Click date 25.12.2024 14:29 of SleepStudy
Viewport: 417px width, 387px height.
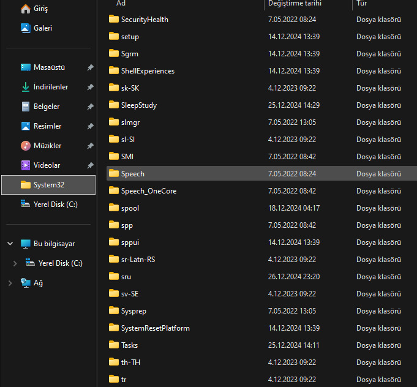294,105
